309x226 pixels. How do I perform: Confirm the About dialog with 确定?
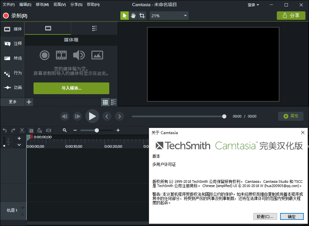pyautogui.click(x=292, y=217)
